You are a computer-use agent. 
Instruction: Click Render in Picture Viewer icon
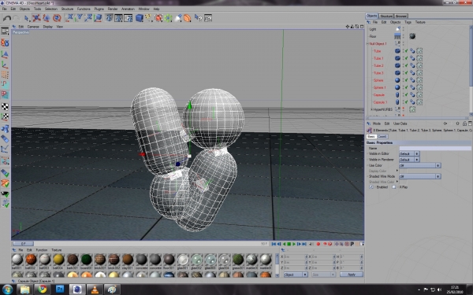point(118,18)
